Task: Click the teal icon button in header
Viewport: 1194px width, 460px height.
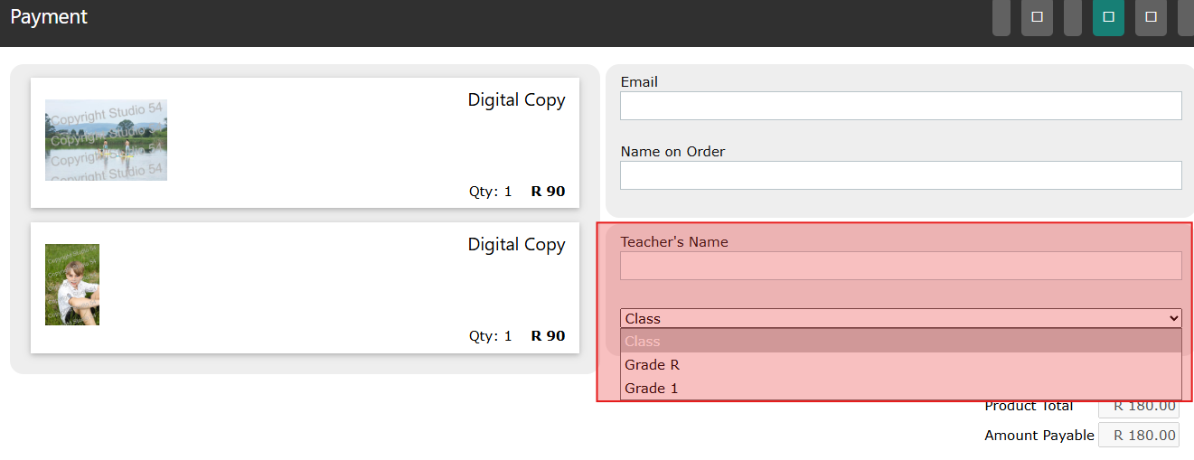Action: click(1108, 17)
